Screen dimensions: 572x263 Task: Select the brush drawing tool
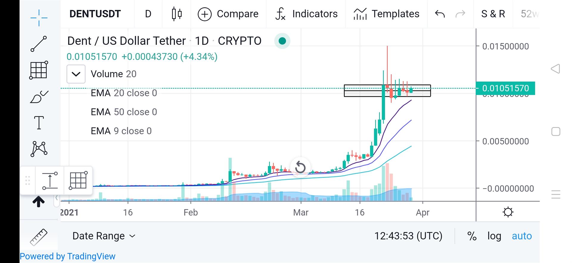click(39, 96)
